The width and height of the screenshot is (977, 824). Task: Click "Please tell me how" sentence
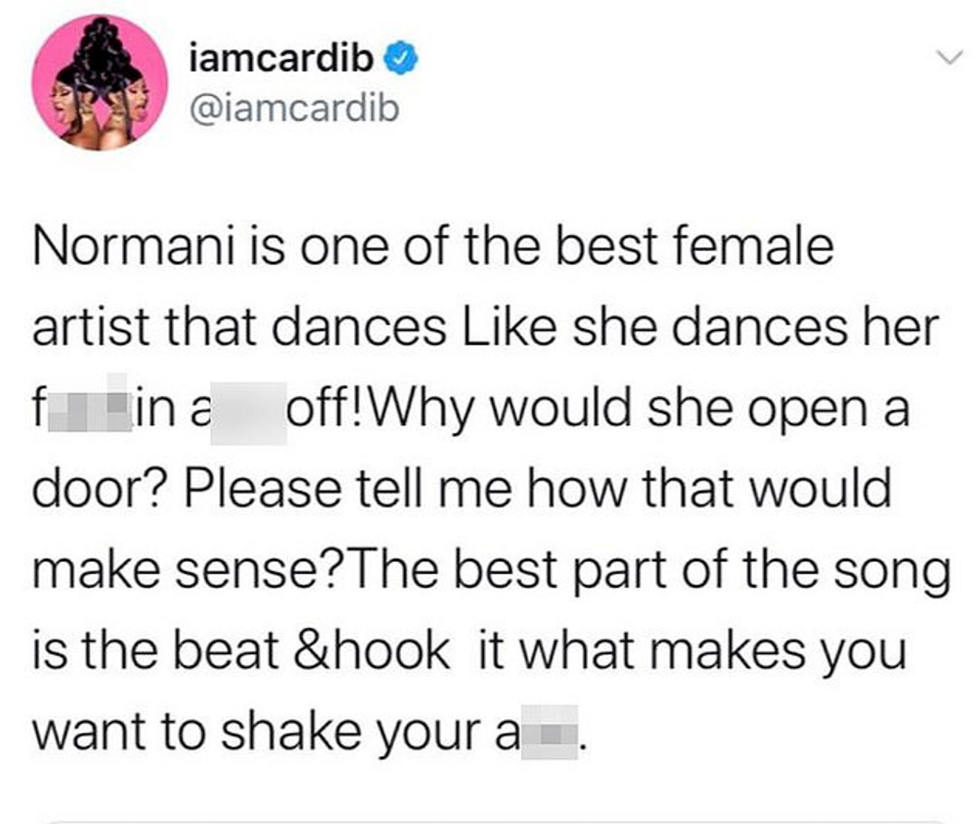[x=406, y=489]
